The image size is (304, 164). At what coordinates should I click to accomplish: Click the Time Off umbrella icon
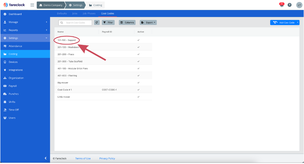(x=5, y=110)
